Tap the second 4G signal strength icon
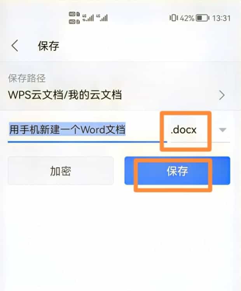This screenshot has height=291, width=241. [102, 18]
